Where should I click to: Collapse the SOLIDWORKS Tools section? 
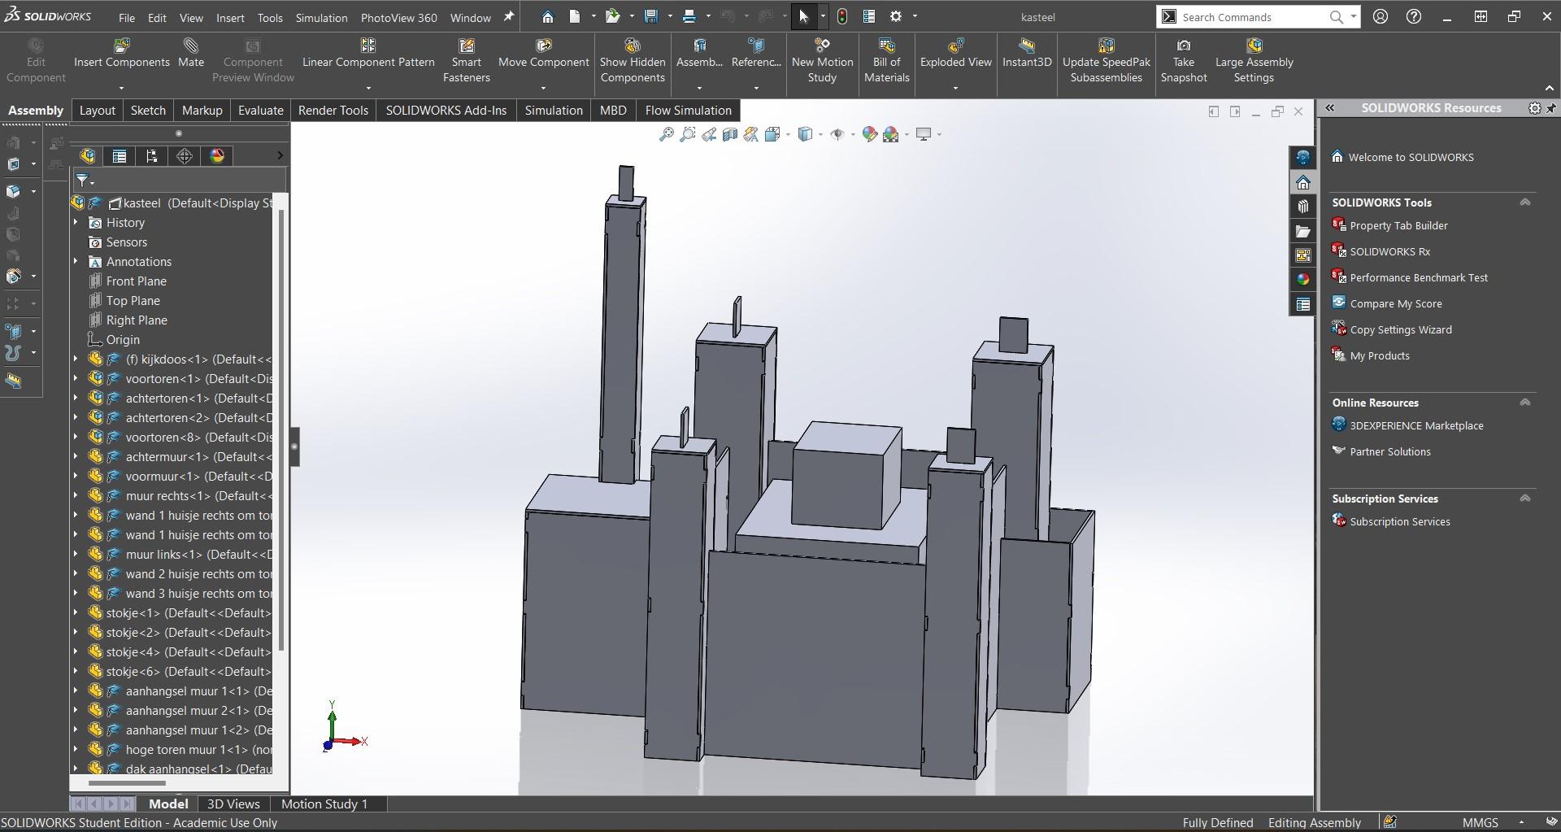coord(1525,203)
